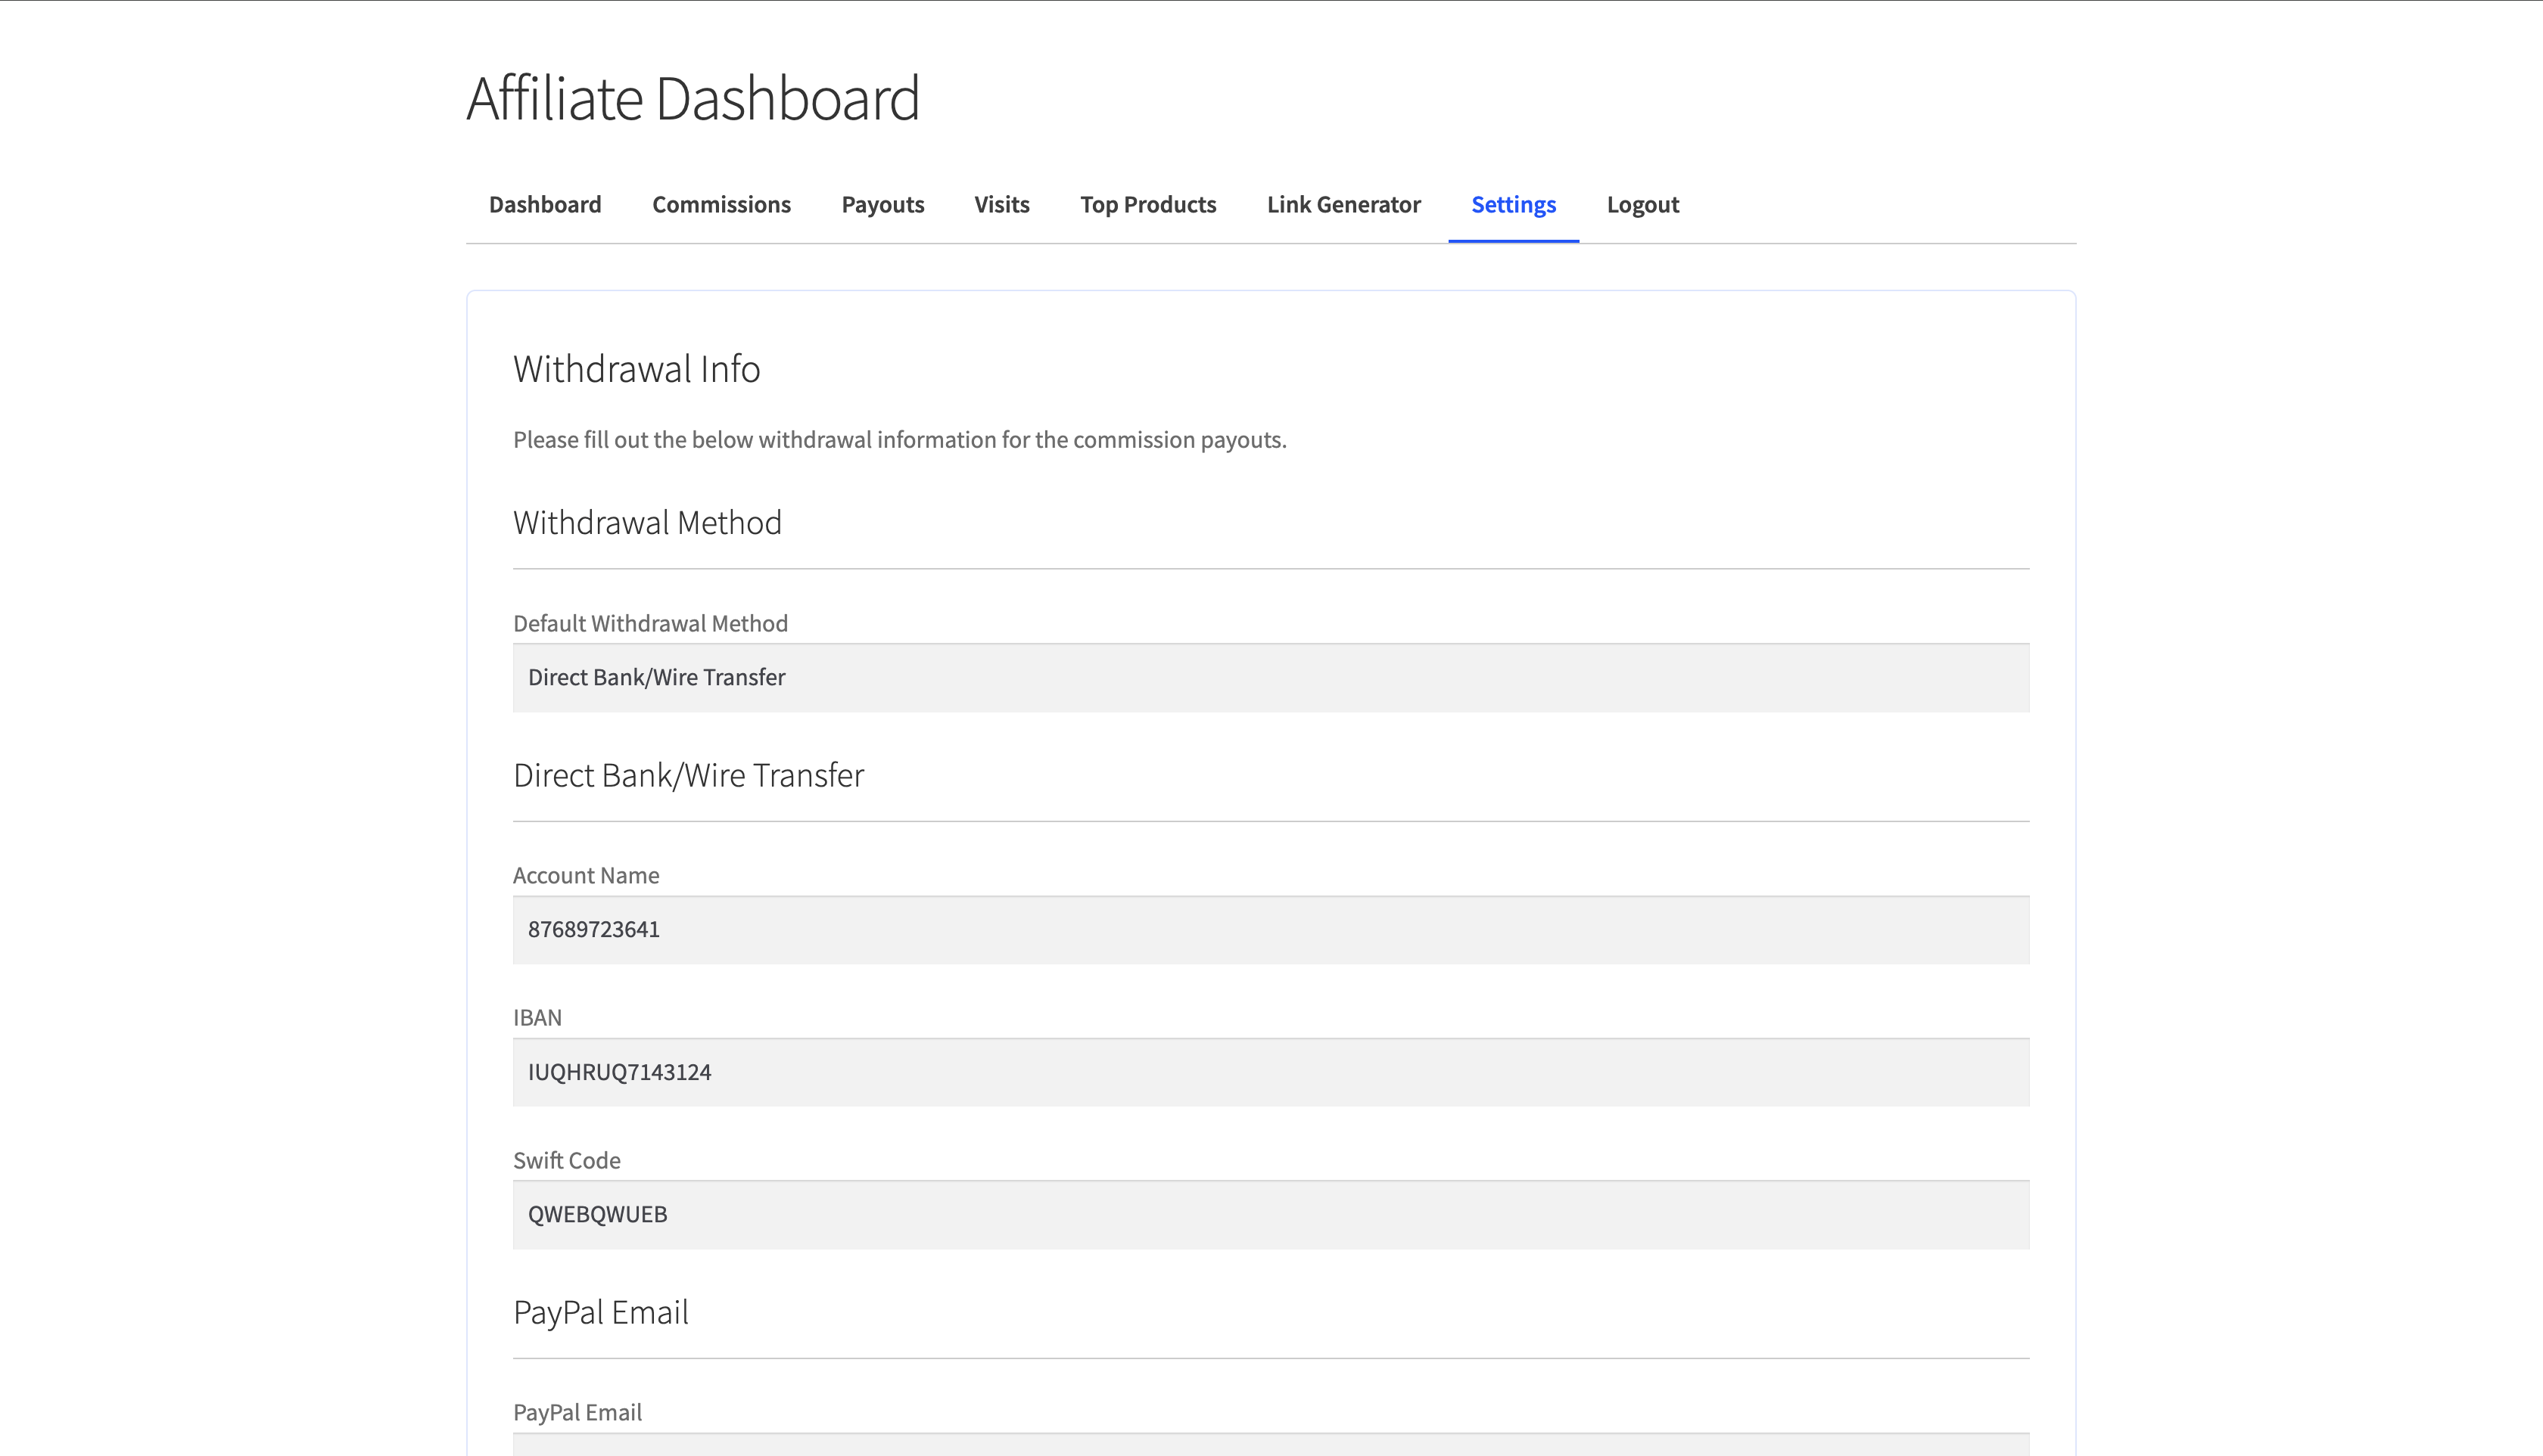Focus the Account Name input field

(1271, 930)
